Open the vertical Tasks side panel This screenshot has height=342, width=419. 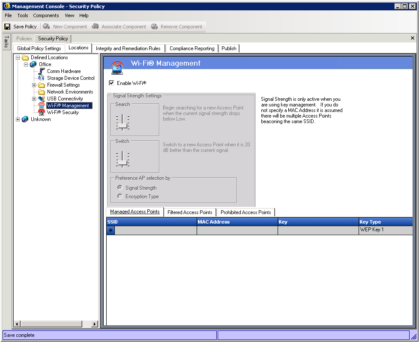click(x=6, y=42)
